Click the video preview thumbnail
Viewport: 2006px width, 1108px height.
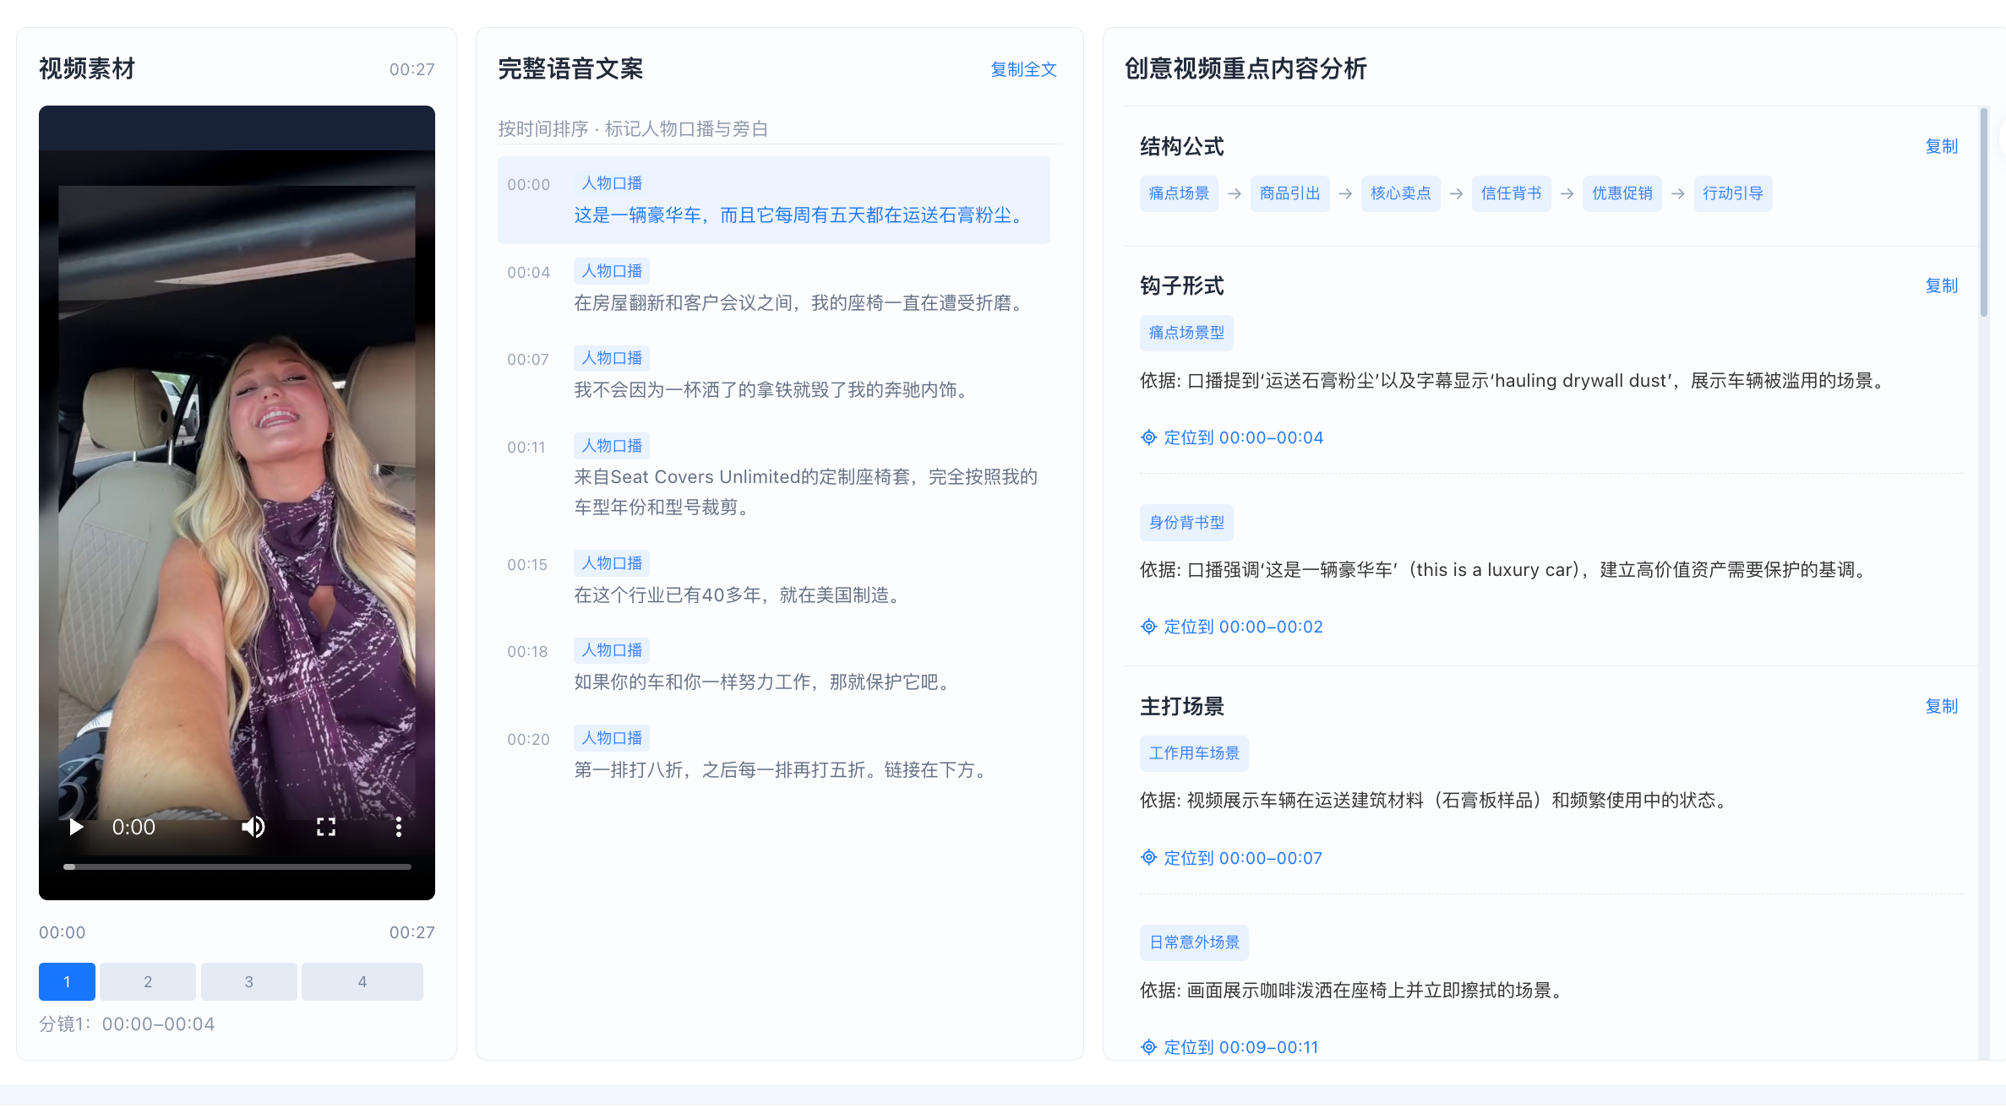[x=237, y=502]
